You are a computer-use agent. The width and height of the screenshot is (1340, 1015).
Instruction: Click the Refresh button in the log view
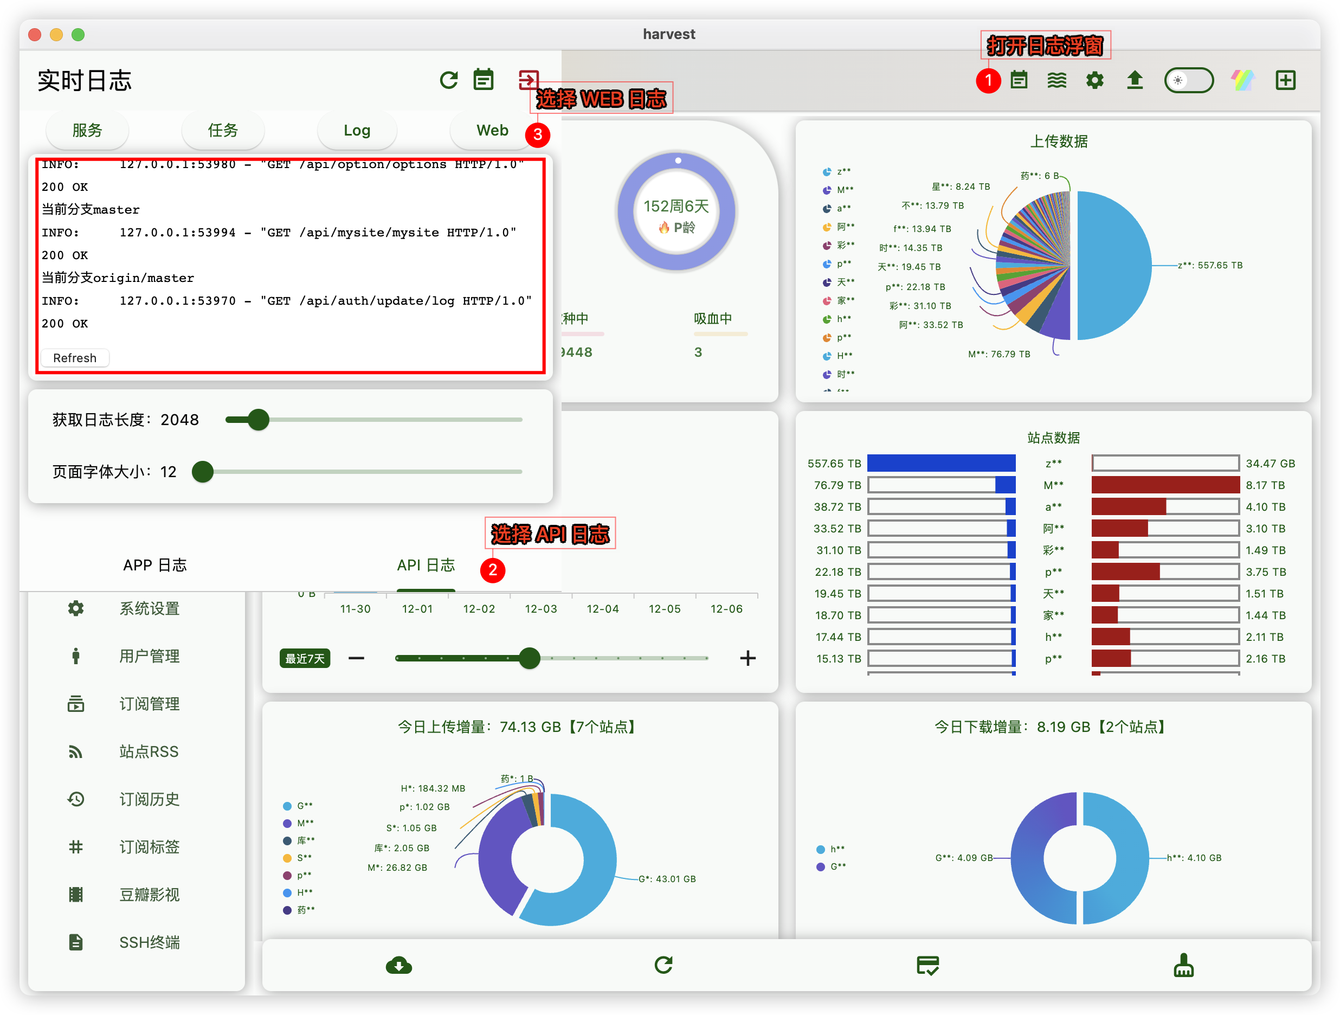74,358
